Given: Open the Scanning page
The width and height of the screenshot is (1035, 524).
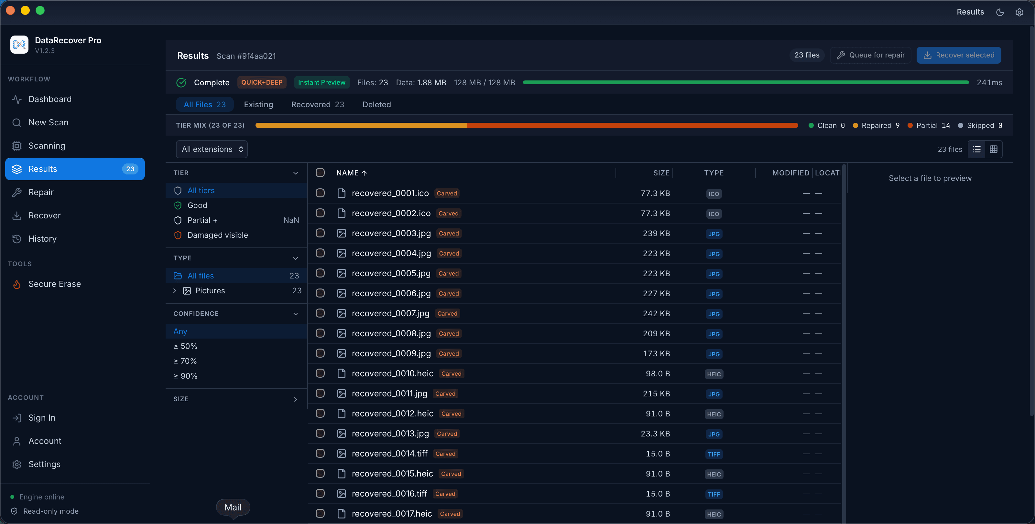Looking at the screenshot, I should click(75, 146).
